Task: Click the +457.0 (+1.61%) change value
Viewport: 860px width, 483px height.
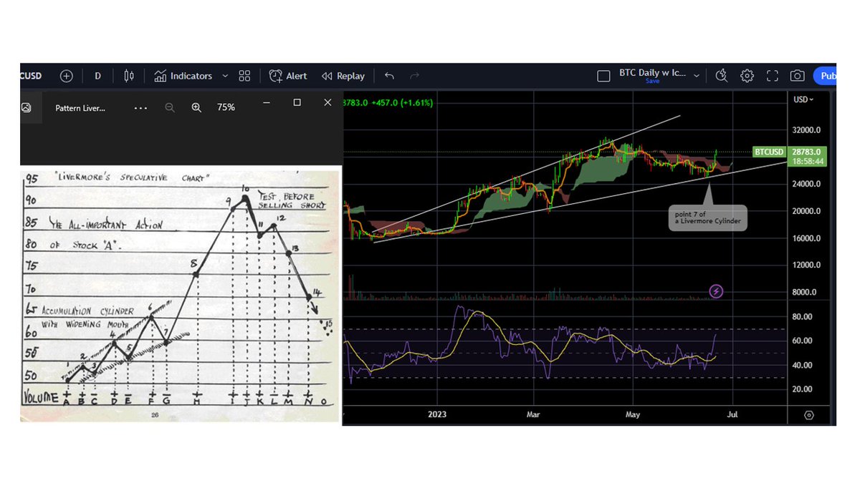Action: point(402,102)
